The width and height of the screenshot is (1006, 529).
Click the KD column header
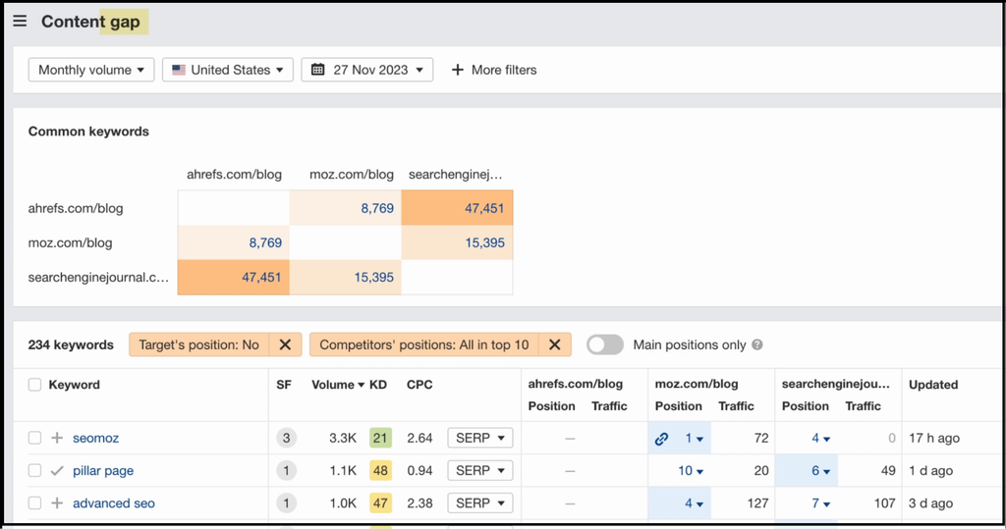point(378,385)
